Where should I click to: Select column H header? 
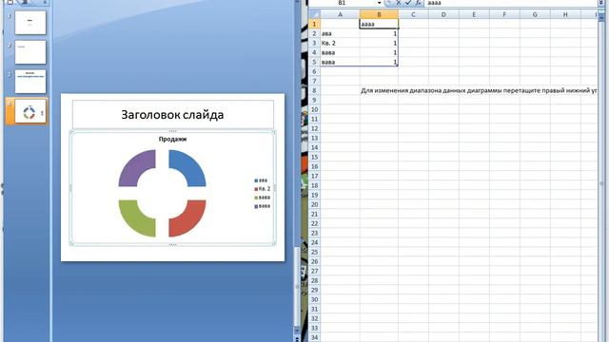(x=565, y=14)
